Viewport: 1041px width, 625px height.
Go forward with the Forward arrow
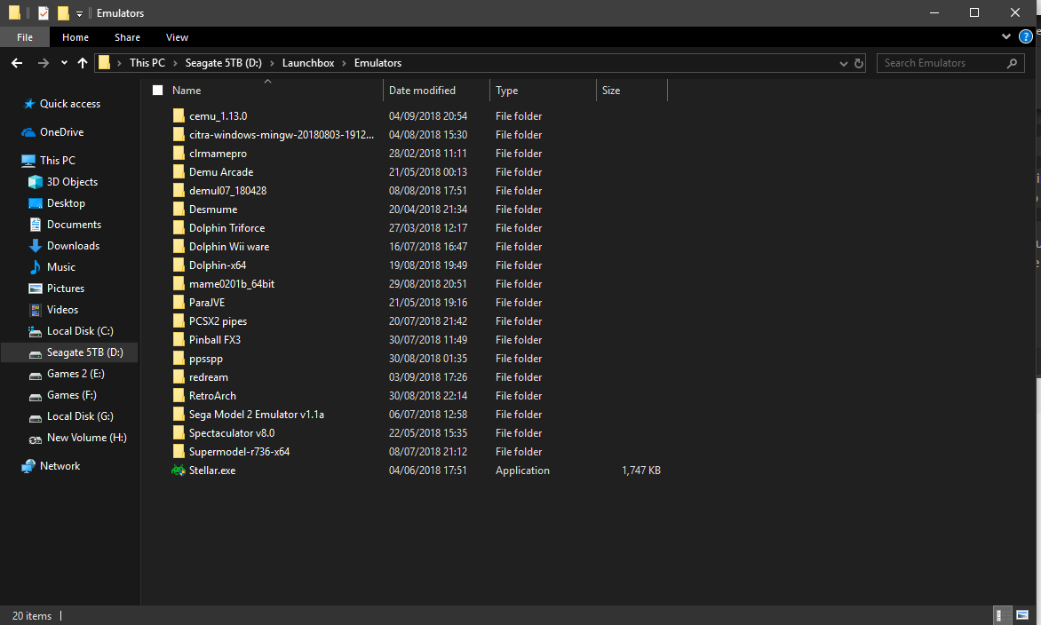click(x=44, y=63)
